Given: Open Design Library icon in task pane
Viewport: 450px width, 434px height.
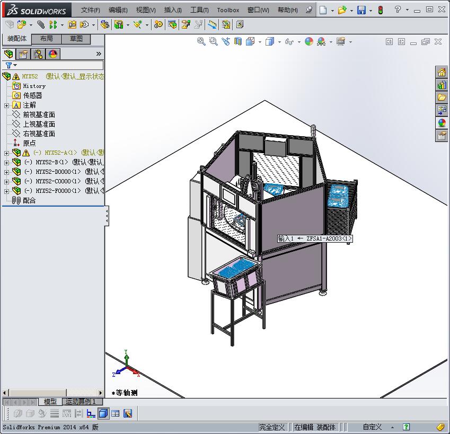Looking at the screenshot, I should [442, 85].
